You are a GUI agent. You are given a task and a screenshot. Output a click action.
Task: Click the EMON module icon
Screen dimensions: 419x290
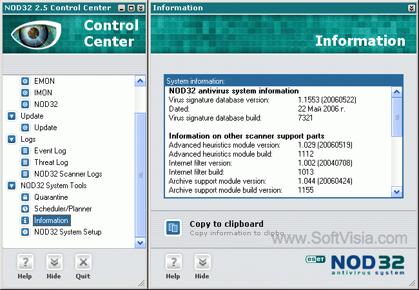(25, 81)
